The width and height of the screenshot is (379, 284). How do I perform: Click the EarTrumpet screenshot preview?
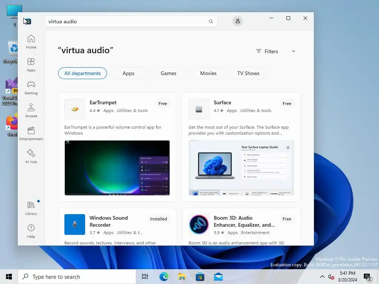[117, 168]
